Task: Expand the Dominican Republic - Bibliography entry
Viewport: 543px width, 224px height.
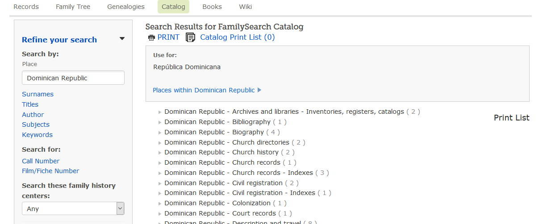Action: pos(160,122)
